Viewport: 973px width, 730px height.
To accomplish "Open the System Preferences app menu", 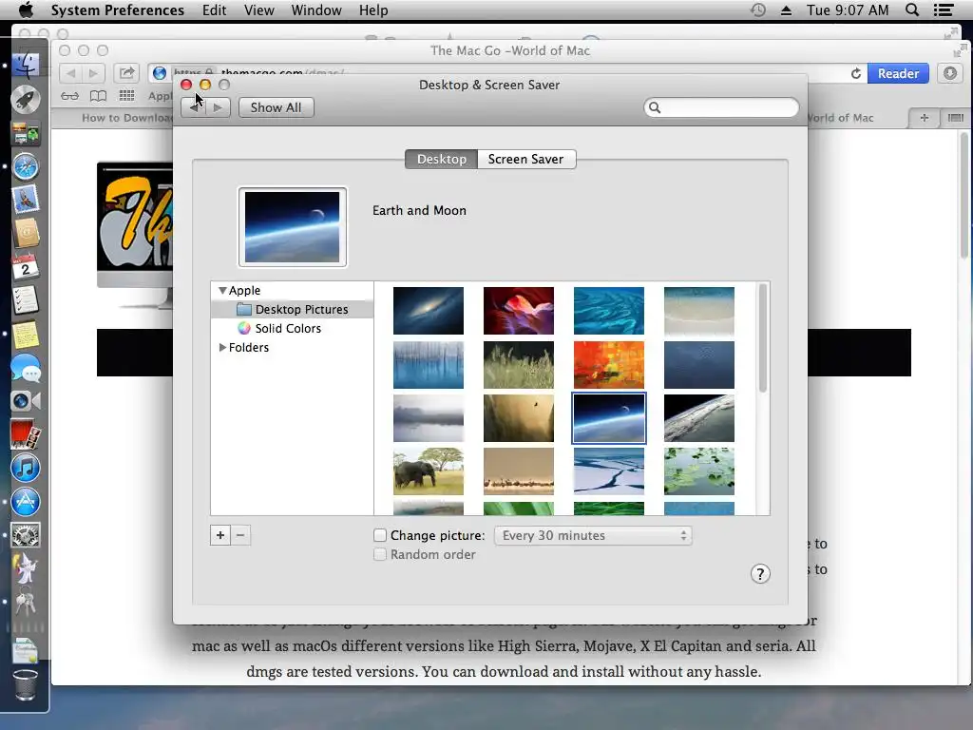I will point(117,10).
